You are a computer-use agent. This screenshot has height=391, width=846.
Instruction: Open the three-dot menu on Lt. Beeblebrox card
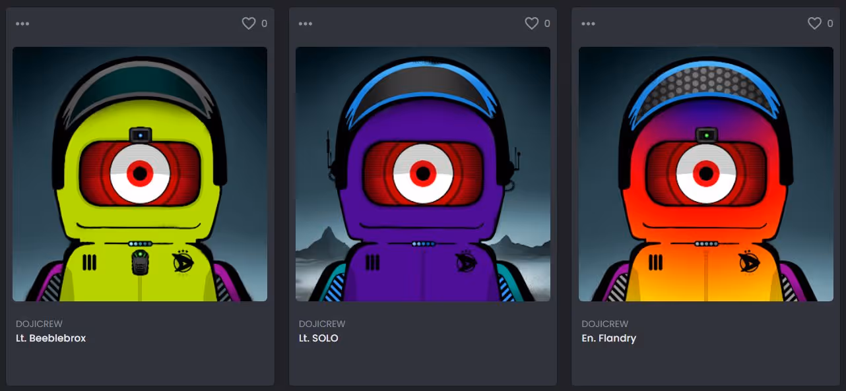point(22,24)
